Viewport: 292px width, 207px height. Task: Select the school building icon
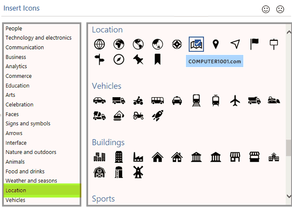274,157
